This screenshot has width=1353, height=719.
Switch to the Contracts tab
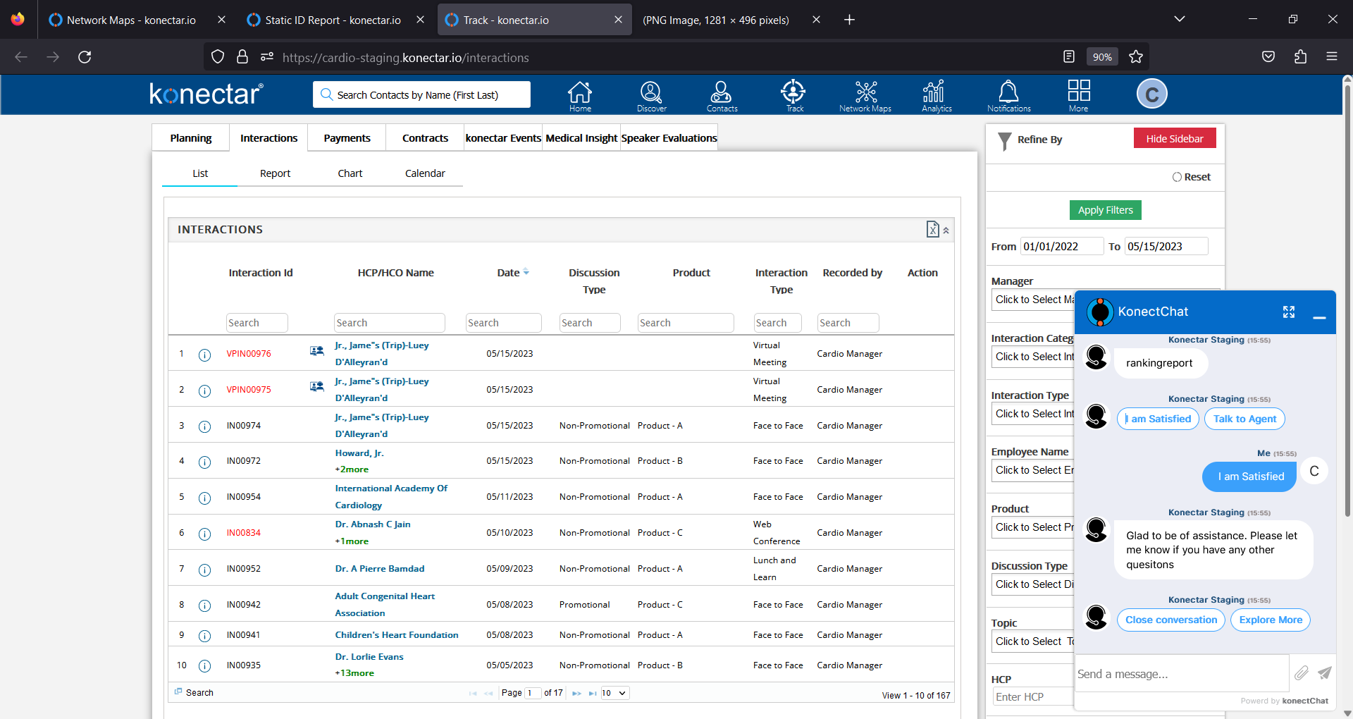pyautogui.click(x=425, y=138)
